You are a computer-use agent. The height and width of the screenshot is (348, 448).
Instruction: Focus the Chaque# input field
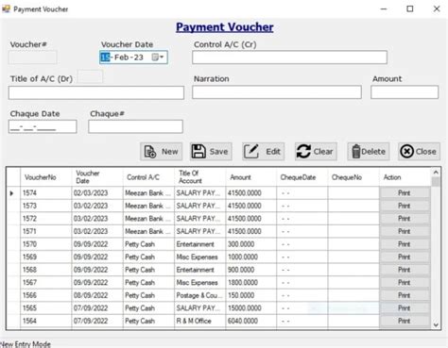[135, 126]
